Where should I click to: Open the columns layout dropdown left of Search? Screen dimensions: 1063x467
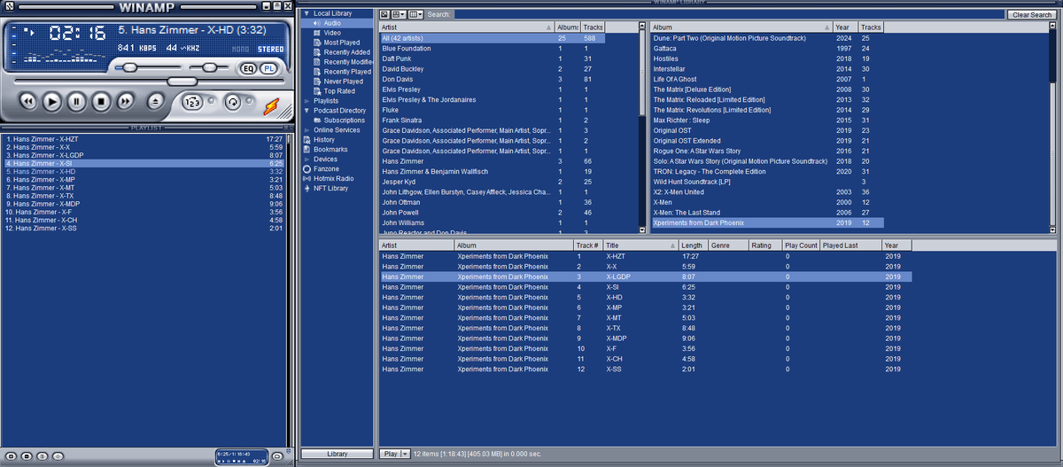(415, 14)
